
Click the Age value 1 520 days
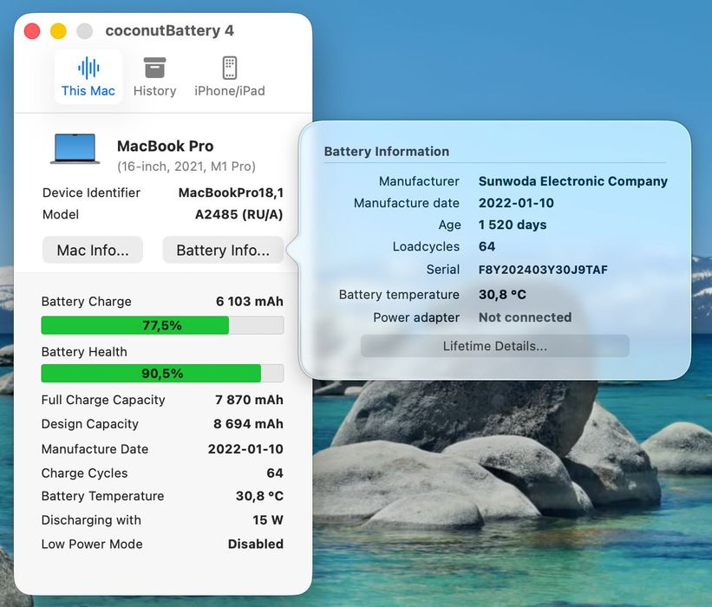coord(513,225)
